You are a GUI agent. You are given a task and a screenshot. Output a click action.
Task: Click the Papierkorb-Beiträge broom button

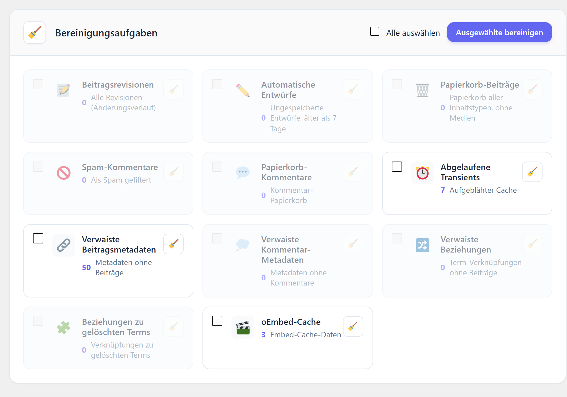click(x=532, y=89)
